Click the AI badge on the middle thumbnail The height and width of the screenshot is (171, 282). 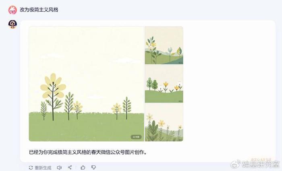click(x=180, y=101)
